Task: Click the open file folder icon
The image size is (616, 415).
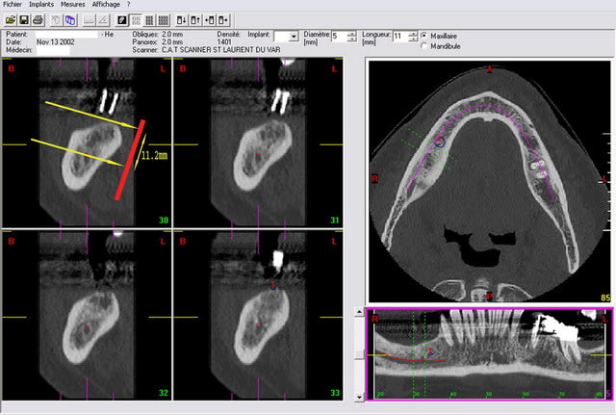Action: 10,19
